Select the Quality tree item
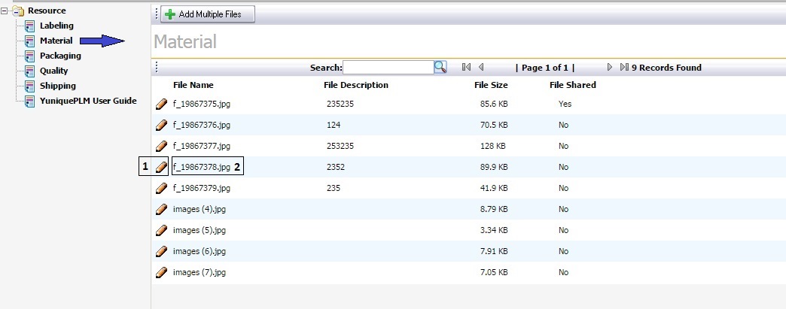Viewport: 786px width, 309px height. 53,71
